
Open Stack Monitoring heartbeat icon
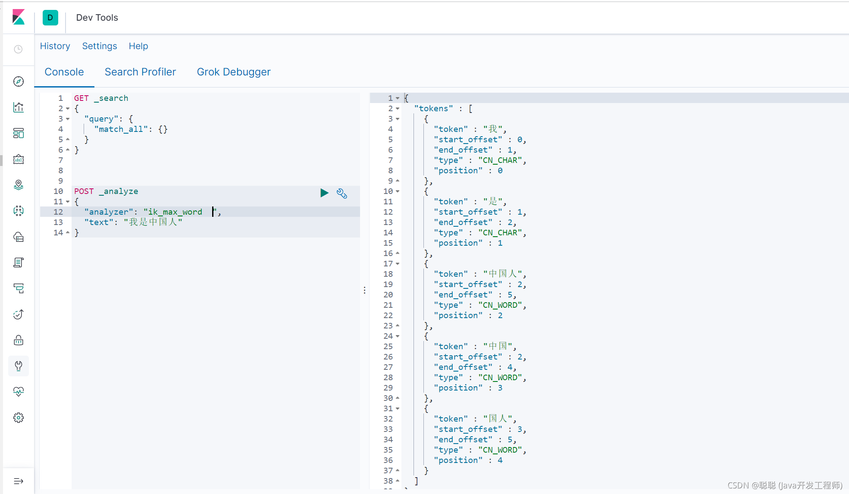pyautogui.click(x=19, y=392)
